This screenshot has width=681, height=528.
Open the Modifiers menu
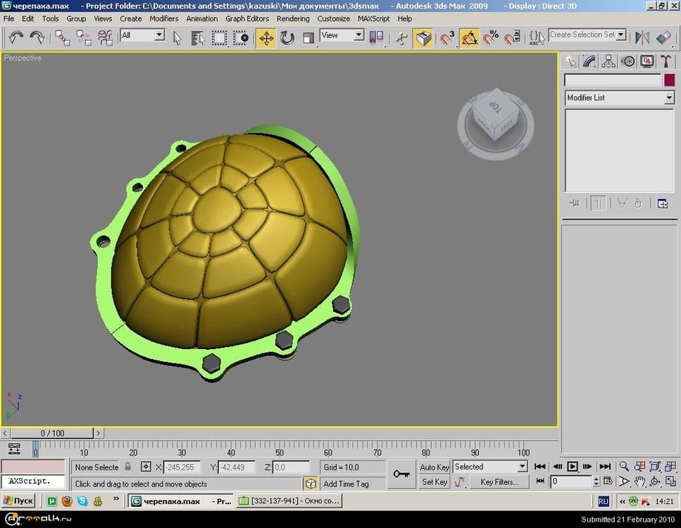coord(163,18)
